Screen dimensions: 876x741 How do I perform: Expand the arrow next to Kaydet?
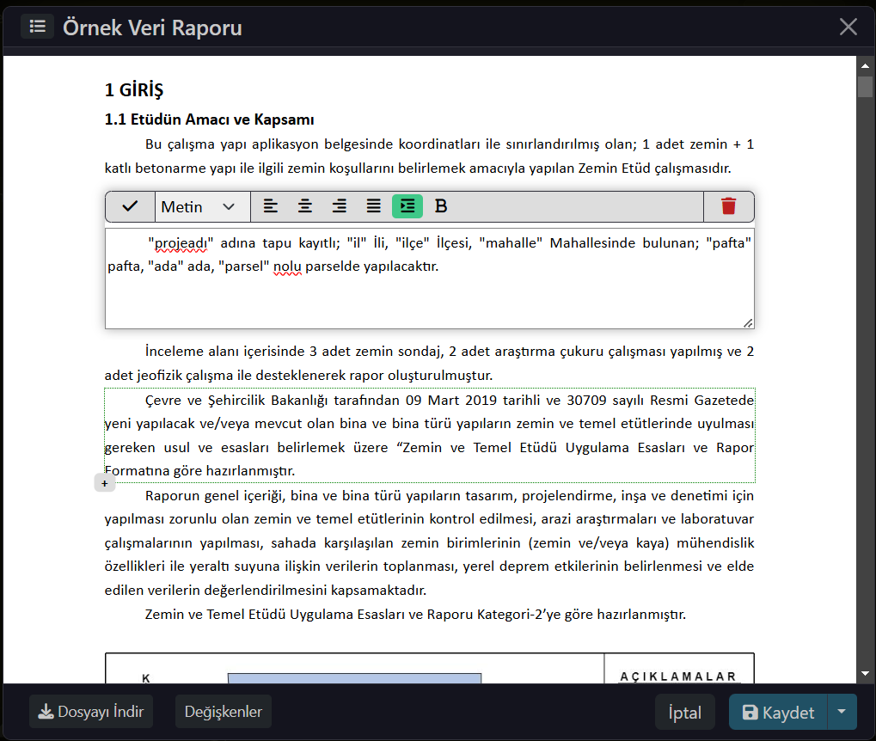click(x=842, y=712)
